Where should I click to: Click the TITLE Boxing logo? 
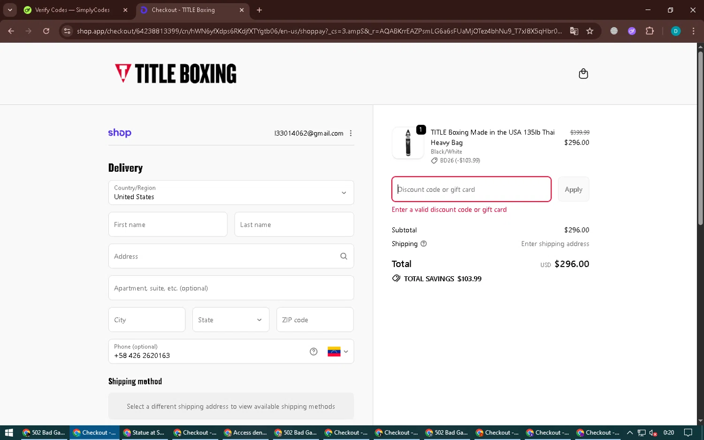176,74
